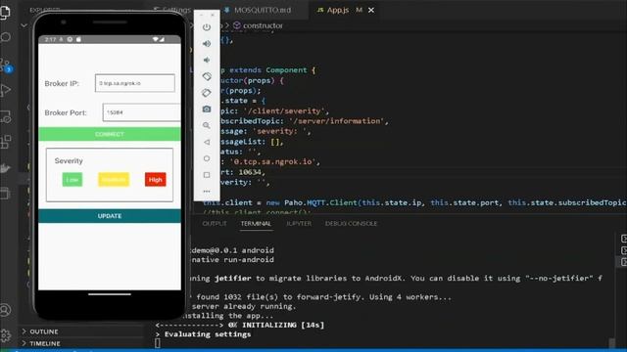The height and width of the screenshot is (352, 627).
Task: Click 'Evaluating settings' terminal line
Action: pos(208,334)
